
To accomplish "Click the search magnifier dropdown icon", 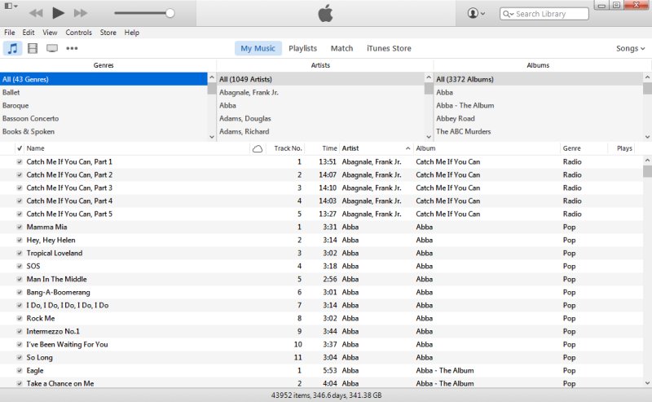I will click(508, 14).
